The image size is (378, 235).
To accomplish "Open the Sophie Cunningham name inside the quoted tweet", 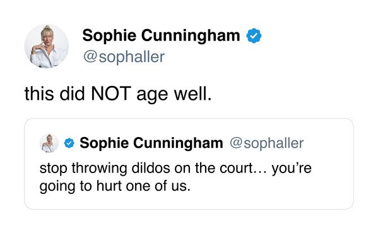I will (x=151, y=143).
